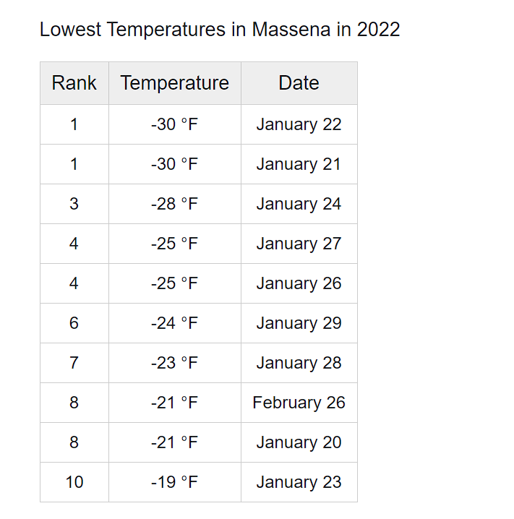Select the -24 °F temperature cell

pyautogui.click(x=175, y=323)
